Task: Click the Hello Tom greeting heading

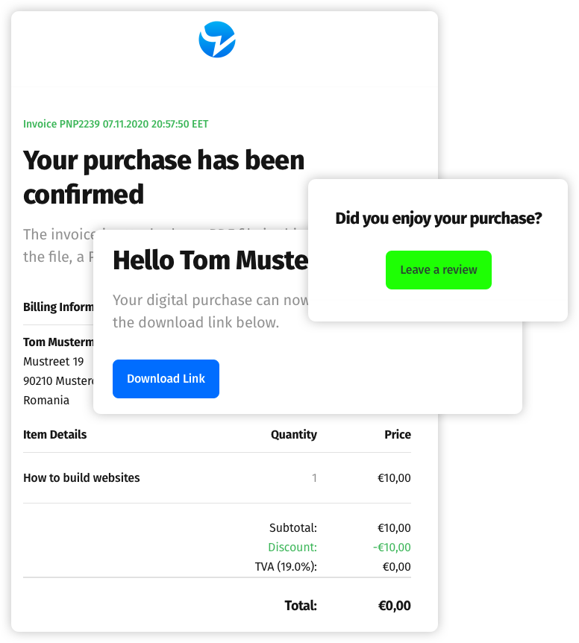Action: pos(210,260)
